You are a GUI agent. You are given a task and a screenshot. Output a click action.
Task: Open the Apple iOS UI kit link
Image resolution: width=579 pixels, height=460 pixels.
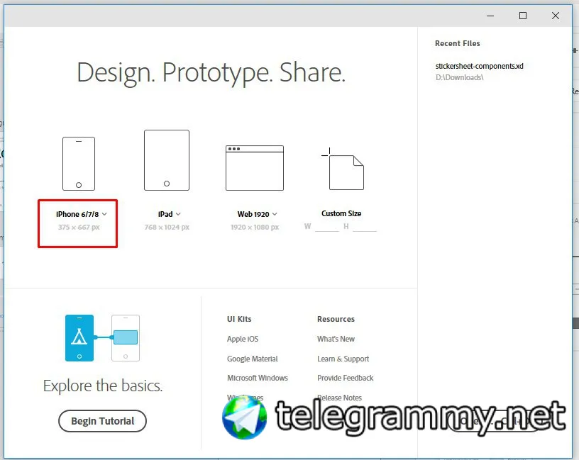point(243,339)
